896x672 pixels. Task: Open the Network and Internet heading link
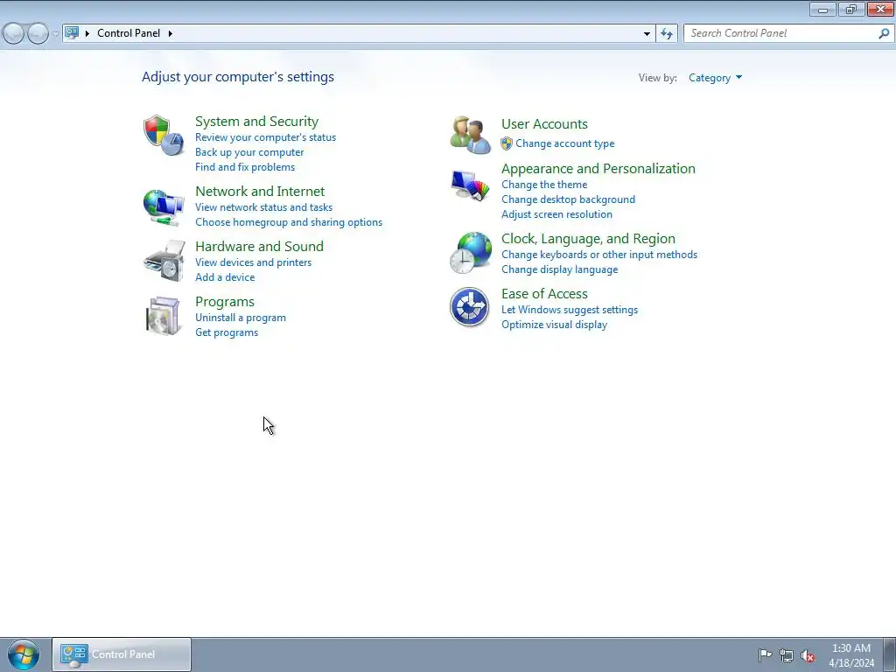(x=260, y=191)
